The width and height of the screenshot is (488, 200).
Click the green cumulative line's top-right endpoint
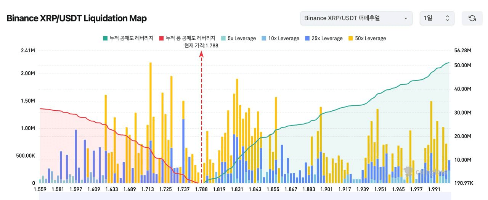(x=449, y=63)
